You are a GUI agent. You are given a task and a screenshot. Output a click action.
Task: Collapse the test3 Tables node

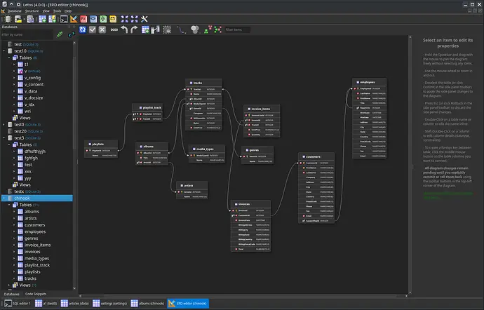click(x=9, y=144)
